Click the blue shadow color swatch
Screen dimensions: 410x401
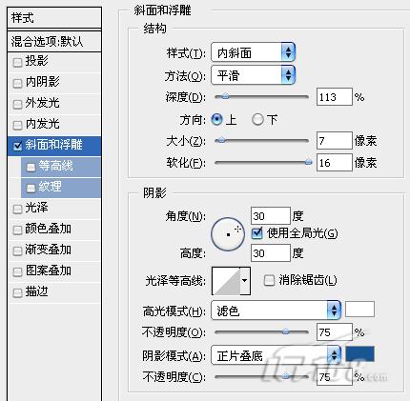tap(359, 353)
